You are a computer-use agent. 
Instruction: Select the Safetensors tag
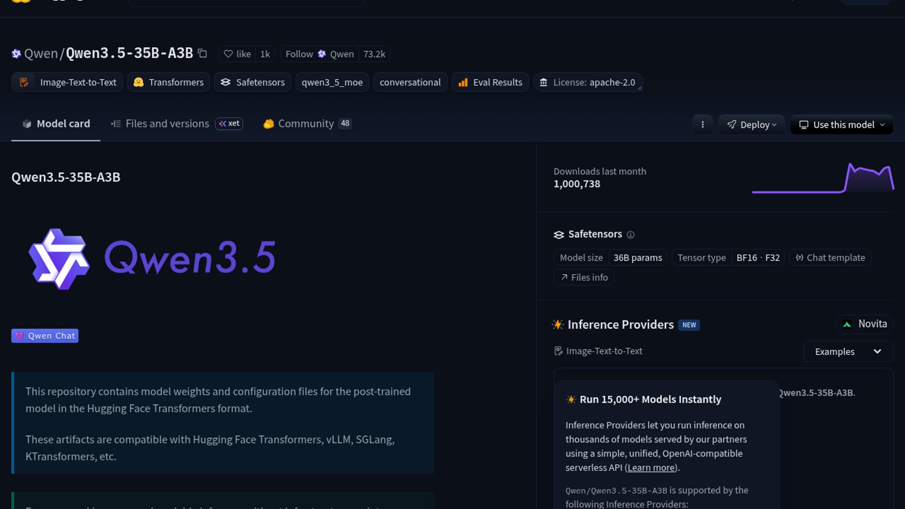pyautogui.click(x=253, y=82)
